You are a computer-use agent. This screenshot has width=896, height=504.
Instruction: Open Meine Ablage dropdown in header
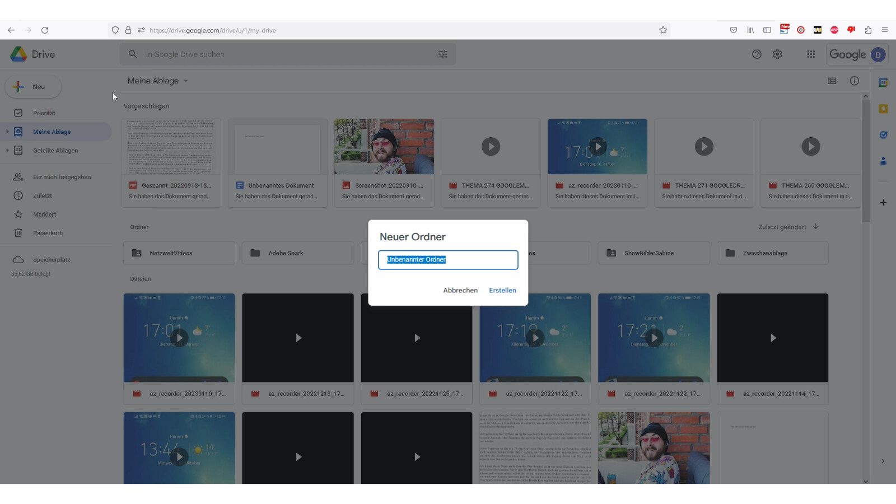(x=185, y=81)
